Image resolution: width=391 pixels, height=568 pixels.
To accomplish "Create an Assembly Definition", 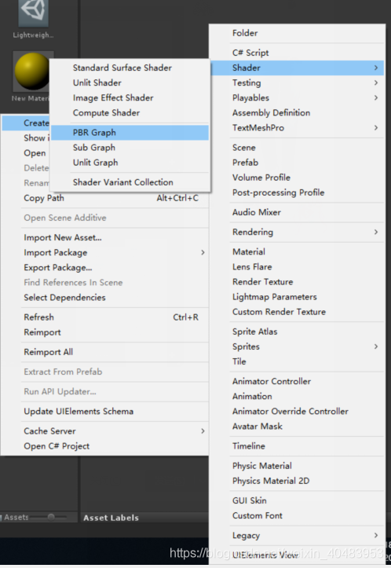I will pos(297,112).
